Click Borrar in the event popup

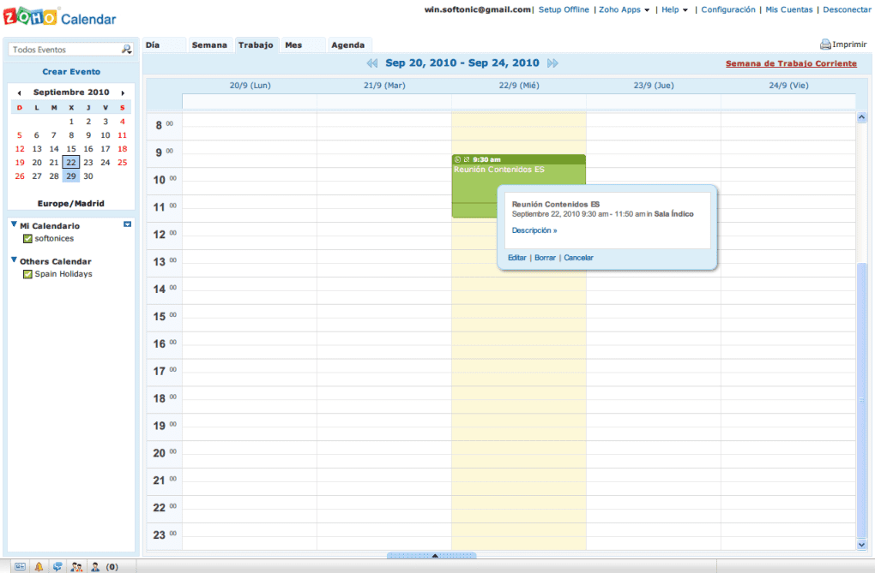point(546,258)
